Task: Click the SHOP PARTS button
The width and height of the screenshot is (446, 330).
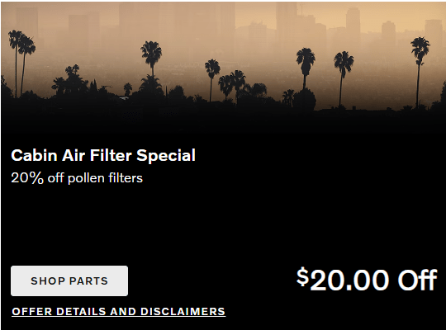Action: 69,280
